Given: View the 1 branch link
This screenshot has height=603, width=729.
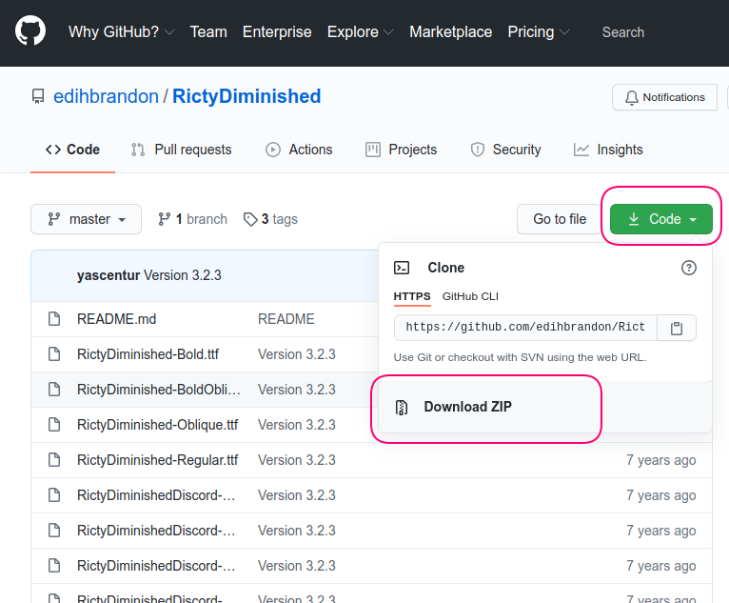Looking at the screenshot, I should (192, 219).
